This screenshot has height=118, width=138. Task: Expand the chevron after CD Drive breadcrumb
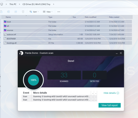pos(54,4)
